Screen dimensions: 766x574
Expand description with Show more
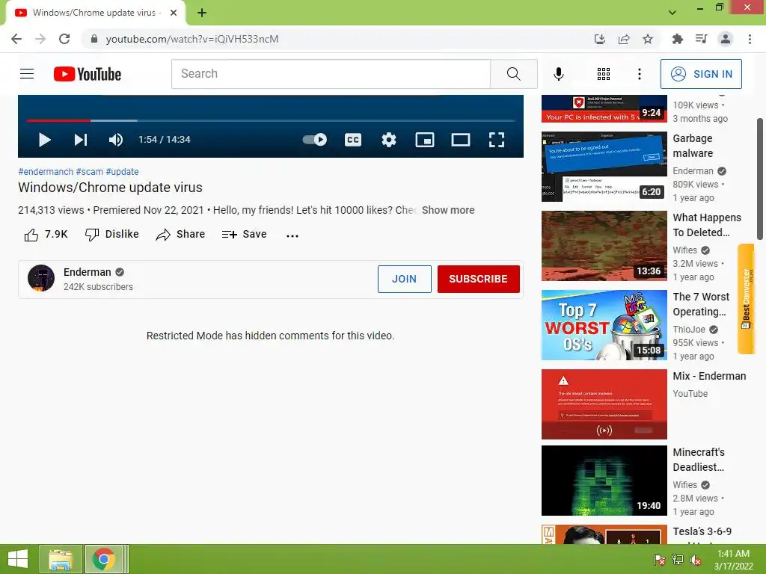click(448, 210)
